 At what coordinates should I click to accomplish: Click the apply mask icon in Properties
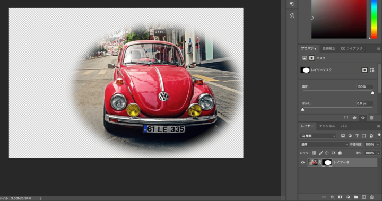tap(354, 118)
